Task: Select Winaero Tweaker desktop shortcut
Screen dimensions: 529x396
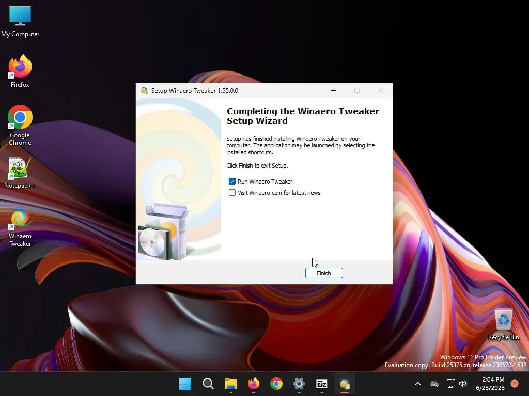Action: 20,228
